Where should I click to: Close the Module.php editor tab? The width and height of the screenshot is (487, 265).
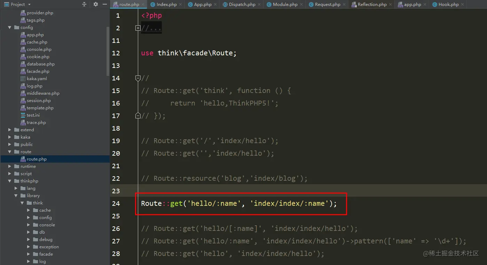[x=301, y=5]
